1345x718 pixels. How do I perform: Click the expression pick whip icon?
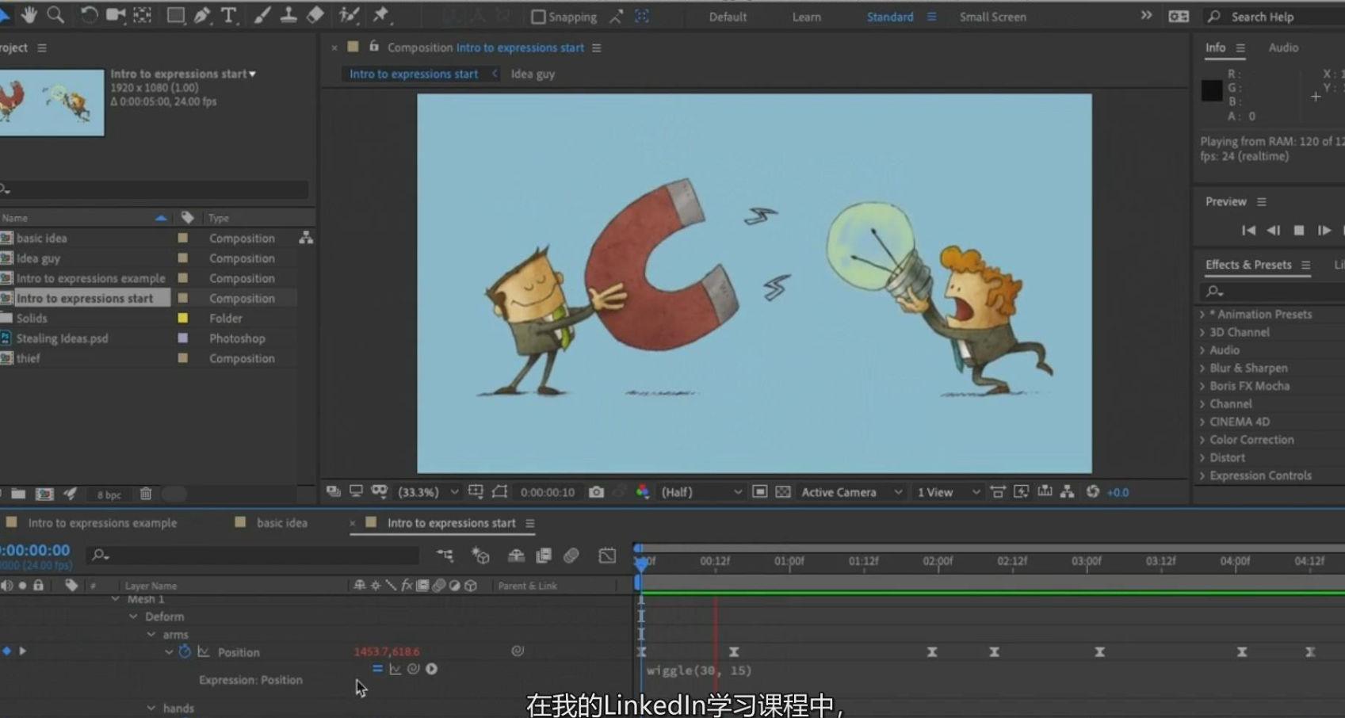(x=413, y=669)
